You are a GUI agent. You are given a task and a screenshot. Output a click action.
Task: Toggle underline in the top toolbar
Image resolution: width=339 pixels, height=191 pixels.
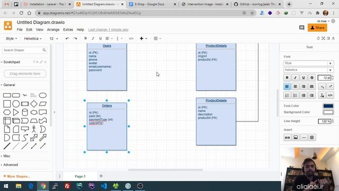(100, 38)
